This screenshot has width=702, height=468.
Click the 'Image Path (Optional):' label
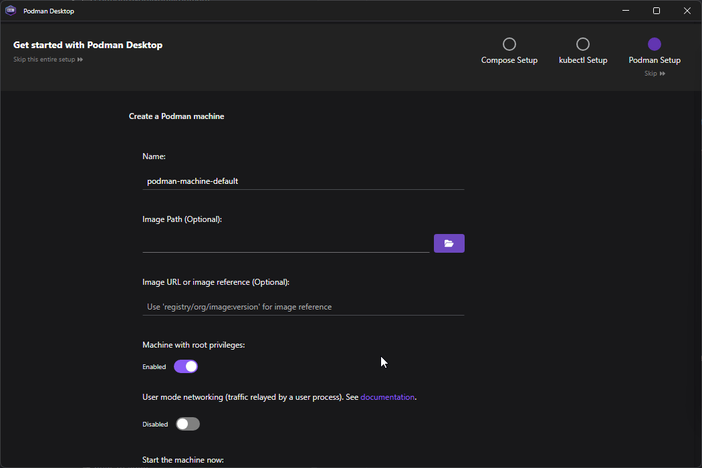click(182, 219)
